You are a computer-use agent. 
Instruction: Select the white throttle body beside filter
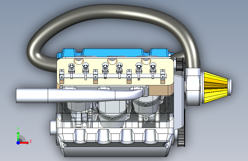pos(193,87)
